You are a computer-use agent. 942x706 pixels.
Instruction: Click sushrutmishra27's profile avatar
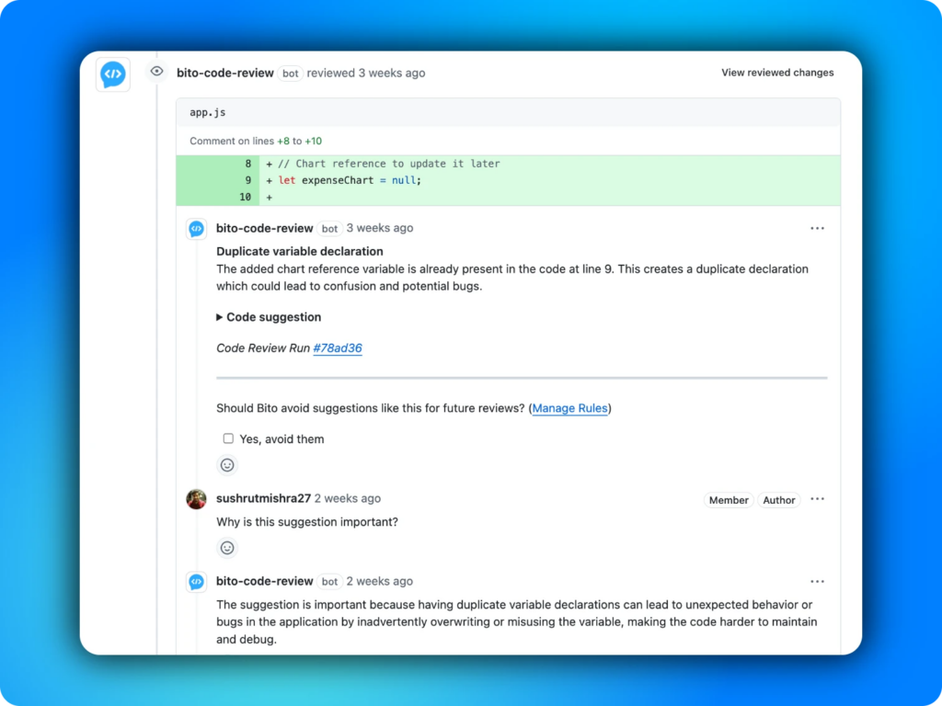tap(195, 498)
